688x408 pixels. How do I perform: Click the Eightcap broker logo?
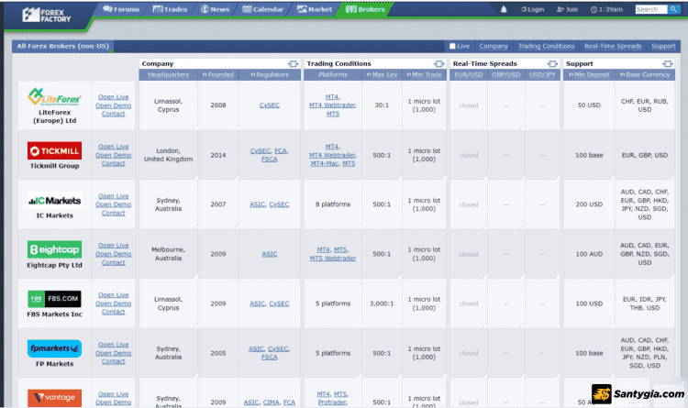tap(54, 249)
